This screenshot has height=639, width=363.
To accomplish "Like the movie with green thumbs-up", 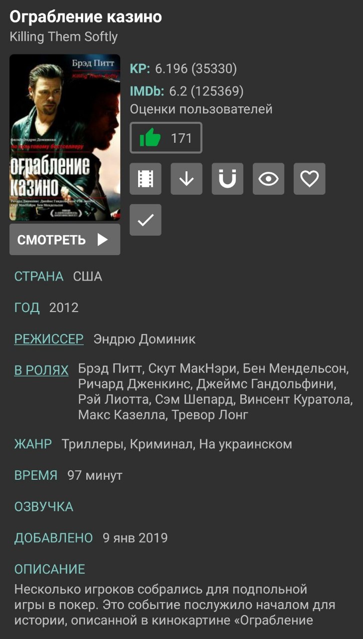I will coord(150,138).
